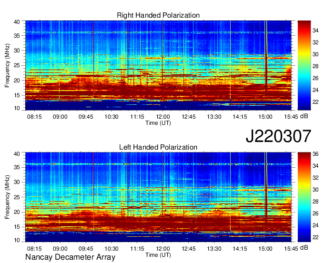The height and width of the screenshot is (263, 324).
Task: Click the 20 MHz tick of Right Handed plot
Action: (x=17, y=81)
